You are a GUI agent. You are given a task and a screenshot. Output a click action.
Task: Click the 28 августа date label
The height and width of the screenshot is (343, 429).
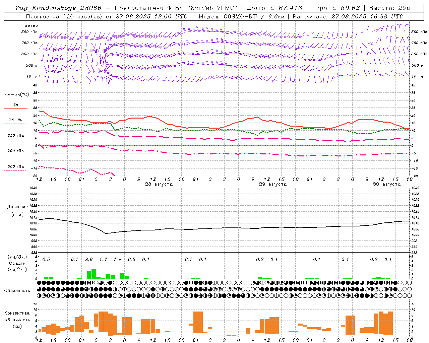[x=159, y=184]
